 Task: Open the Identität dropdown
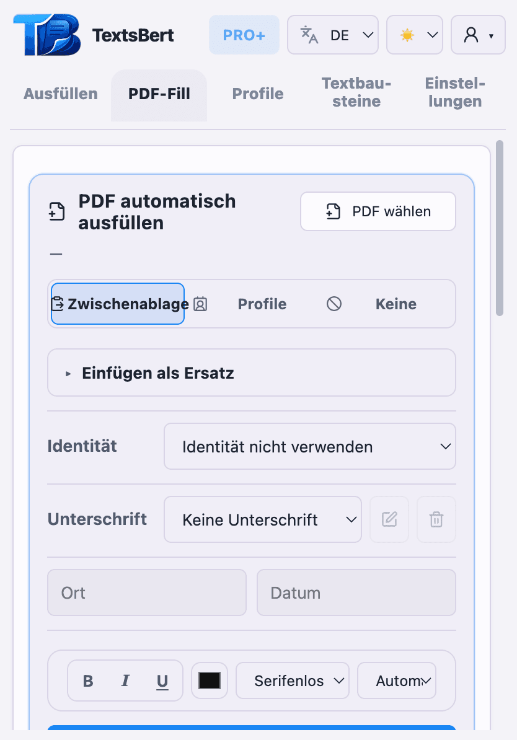[x=309, y=446]
